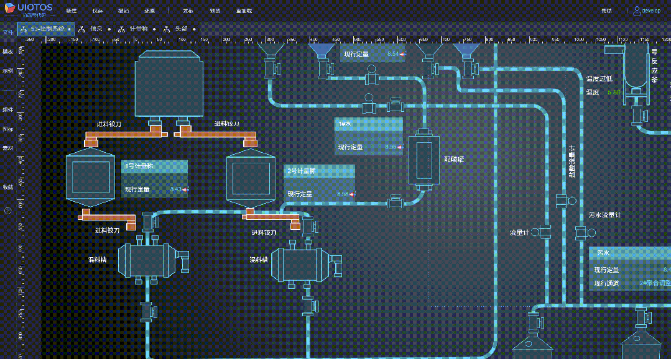
Task: Click the 现行通道 label in 污水 panel
Action: 606,283
